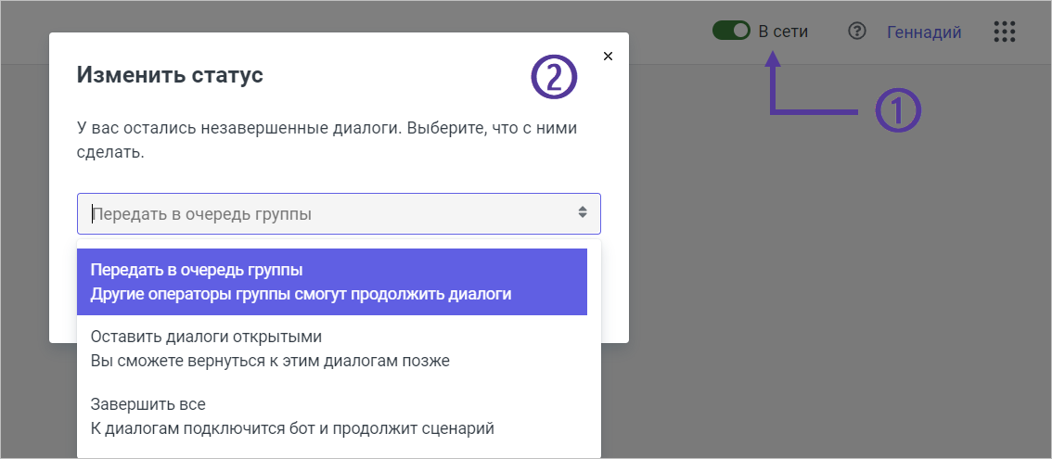The height and width of the screenshot is (459, 1052).
Task: Select Завершить все option
Action: (332, 416)
